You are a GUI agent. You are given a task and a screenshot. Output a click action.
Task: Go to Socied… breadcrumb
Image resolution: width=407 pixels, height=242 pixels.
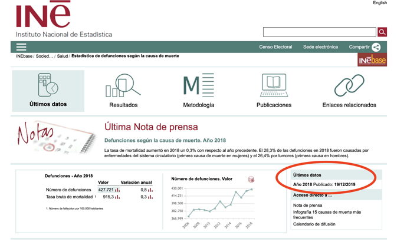44,56
